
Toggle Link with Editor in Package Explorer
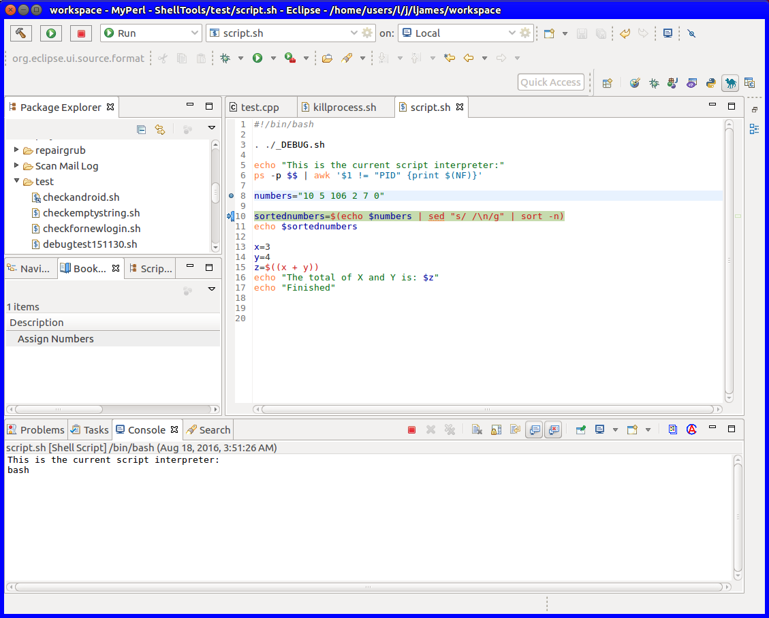click(160, 129)
